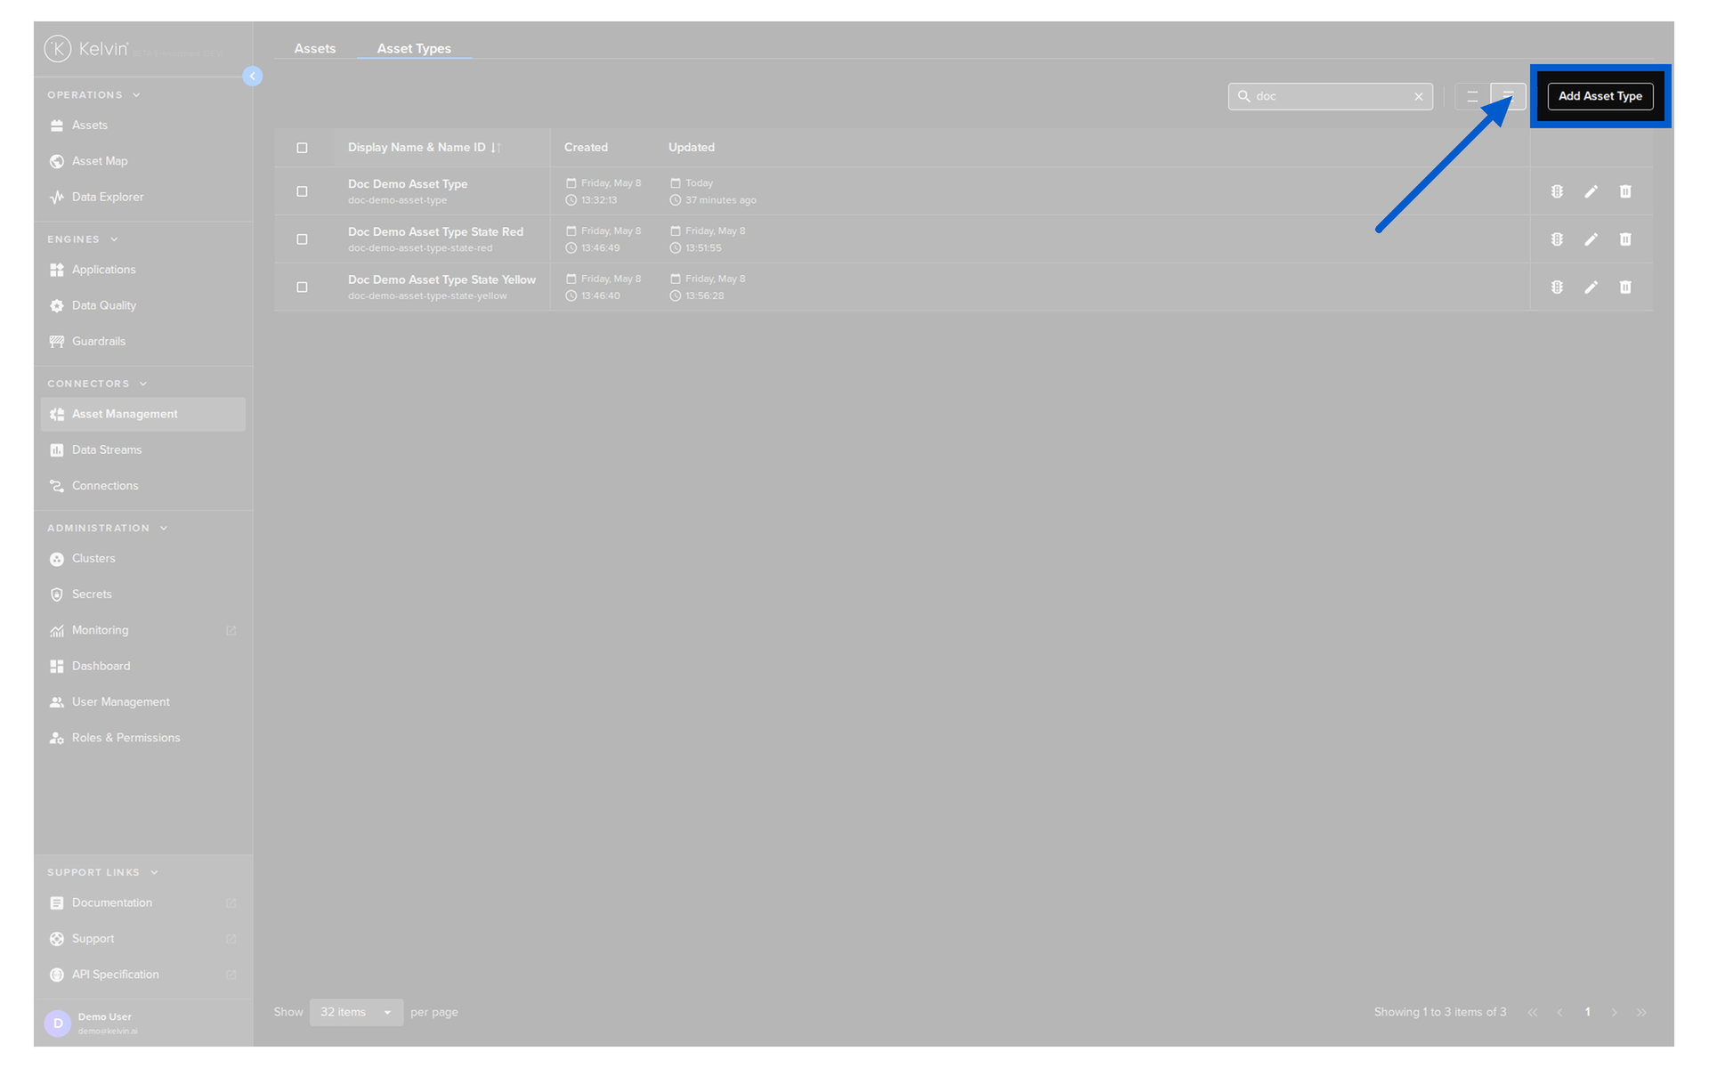Select the Doc Demo Asset Type State Yellow checkbox
Viewport: 1709px width, 1068px height.
tap(302, 287)
